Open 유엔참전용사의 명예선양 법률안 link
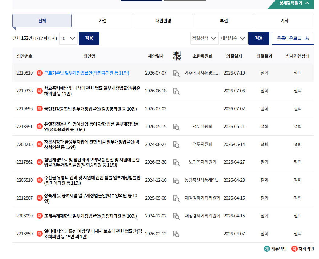Viewport: 319px width, 259px height. pyautogui.click(x=92, y=127)
